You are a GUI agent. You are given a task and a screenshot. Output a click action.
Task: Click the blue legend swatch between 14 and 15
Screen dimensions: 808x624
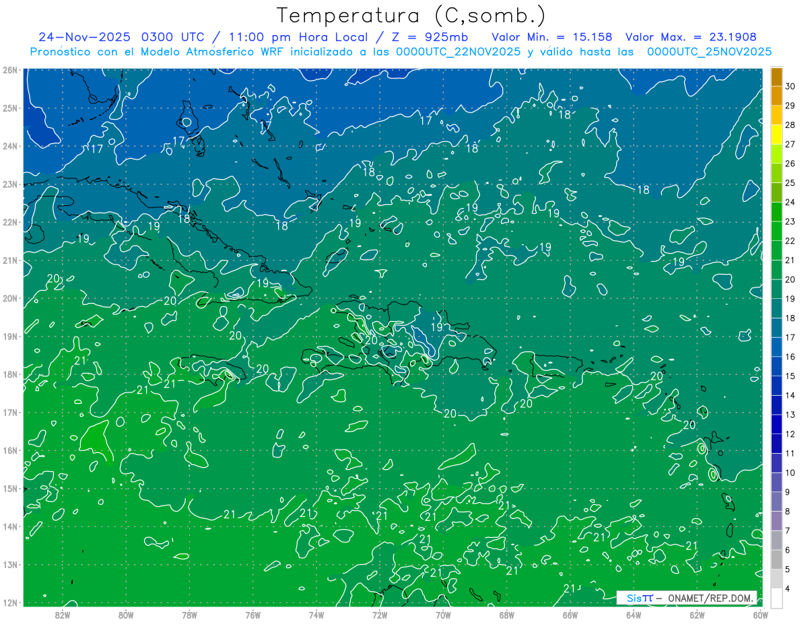click(776, 386)
